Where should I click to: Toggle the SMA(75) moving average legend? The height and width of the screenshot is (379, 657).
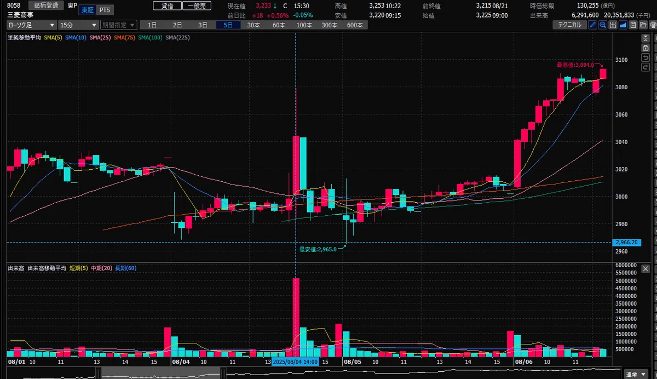click(x=125, y=37)
